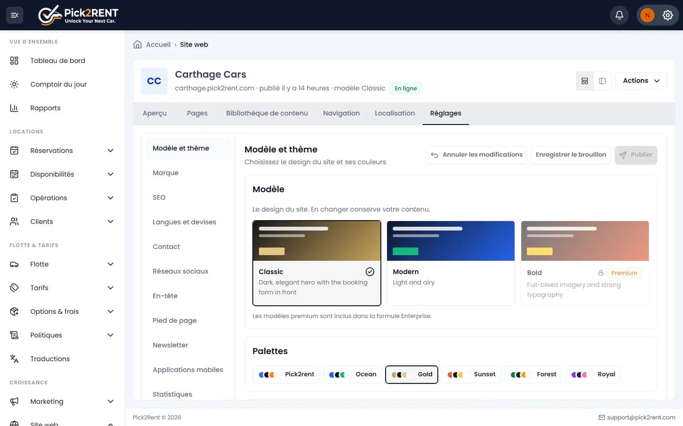The image size is (683, 426).
Task: Open the Actions dropdown
Action: pos(641,81)
